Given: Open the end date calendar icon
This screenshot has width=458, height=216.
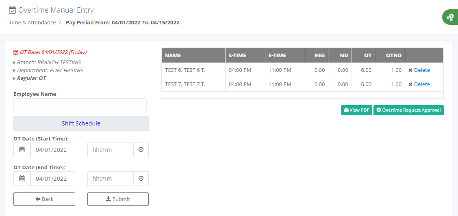Looking at the screenshot, I should 22,179.
